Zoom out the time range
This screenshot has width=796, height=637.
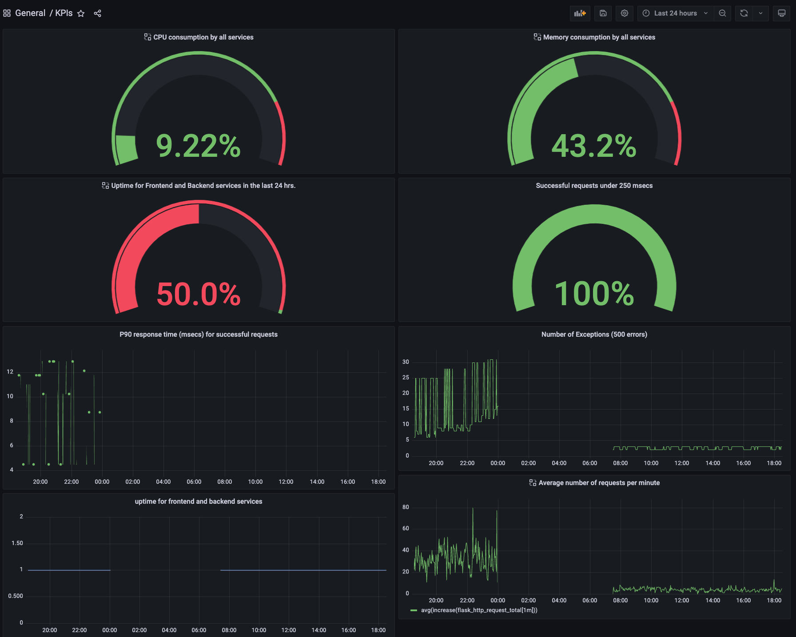(723, 13)
